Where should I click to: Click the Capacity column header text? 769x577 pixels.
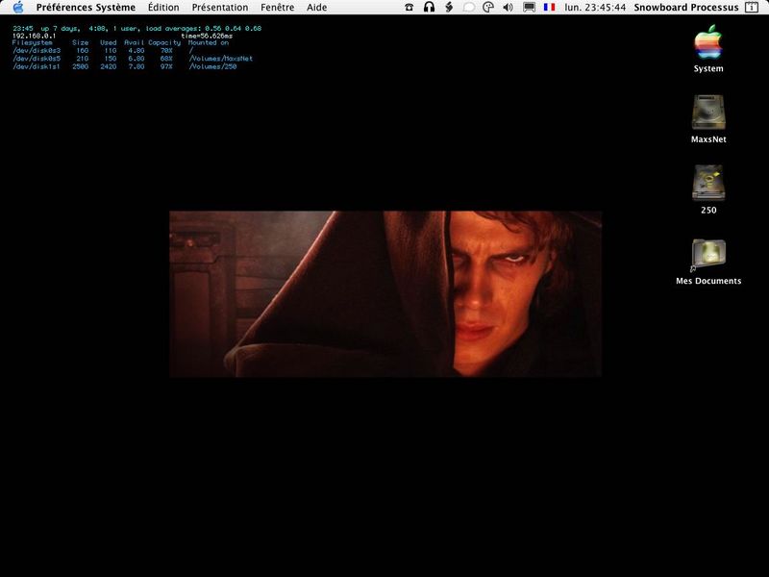coord(164,42)
